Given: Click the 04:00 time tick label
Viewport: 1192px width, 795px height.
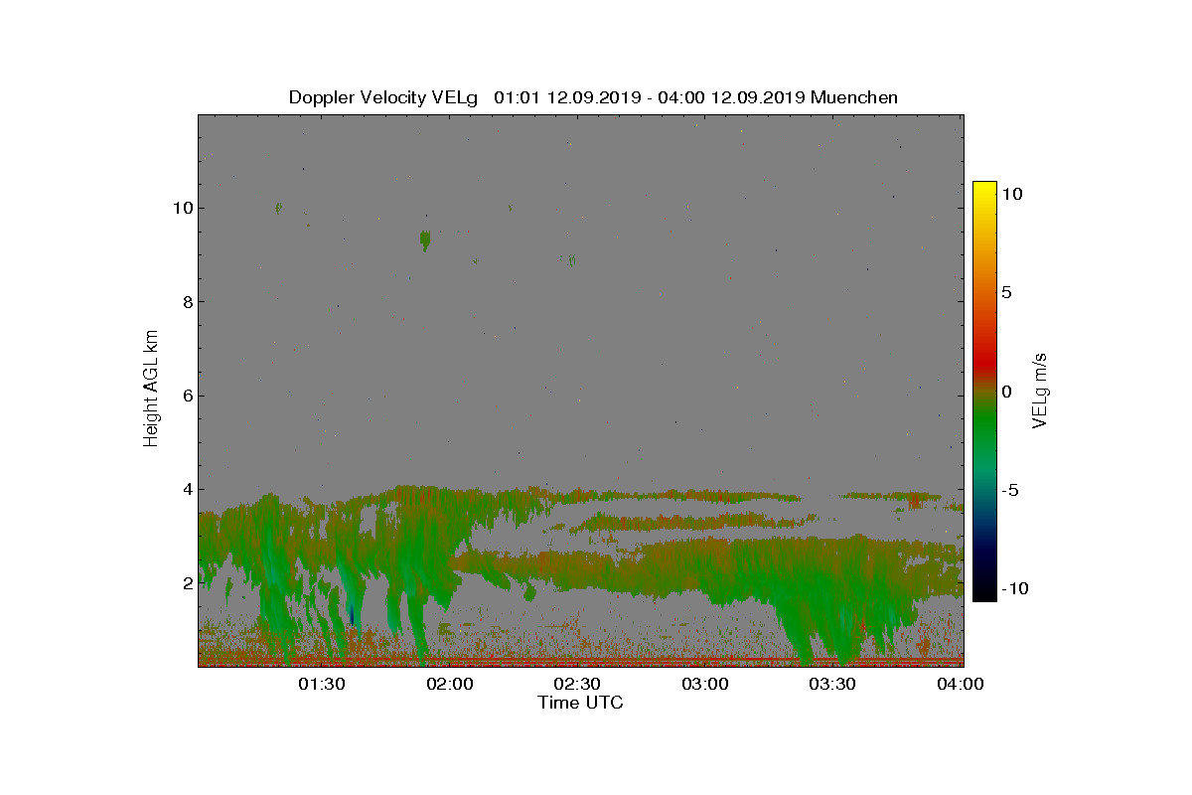Looking at the screenshot, I should [961, 684].
